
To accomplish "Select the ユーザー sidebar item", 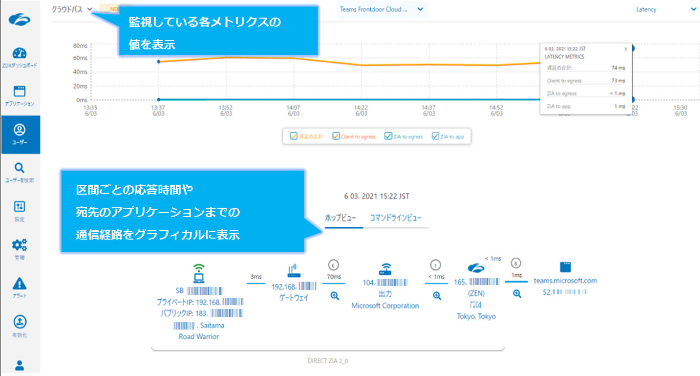I will pos(20,134).
